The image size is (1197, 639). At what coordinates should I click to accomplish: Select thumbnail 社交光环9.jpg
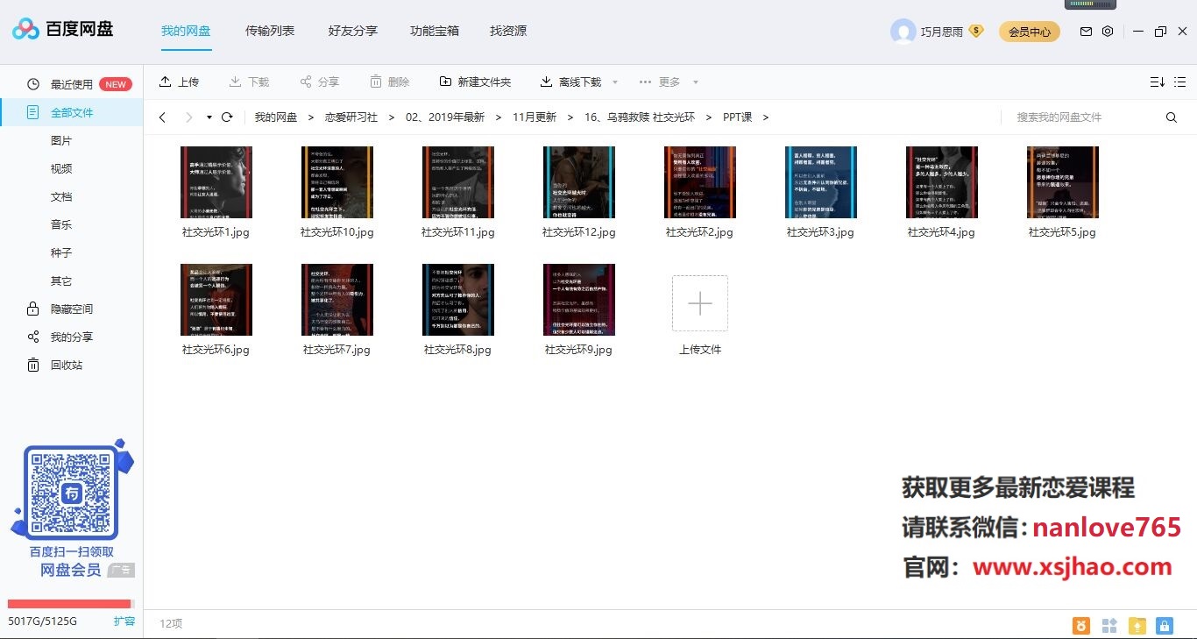(x=578, y=300)
